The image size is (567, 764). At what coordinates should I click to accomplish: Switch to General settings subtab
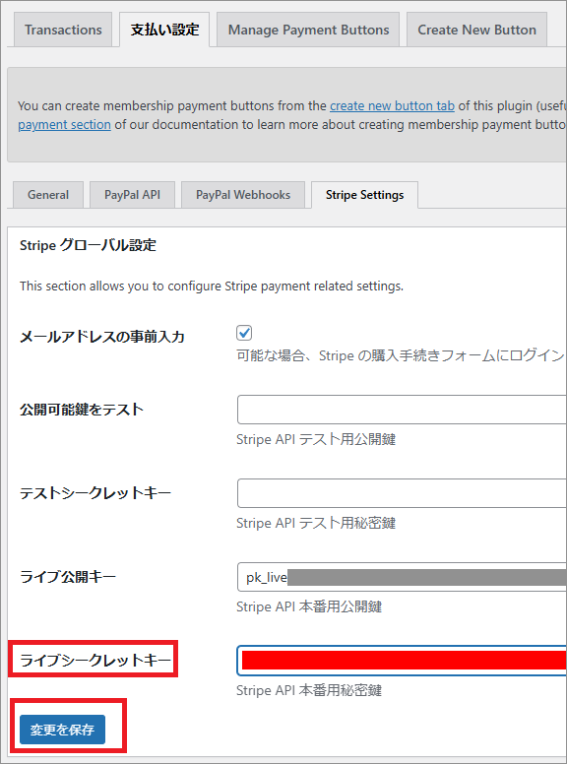[x=48, y=195]
